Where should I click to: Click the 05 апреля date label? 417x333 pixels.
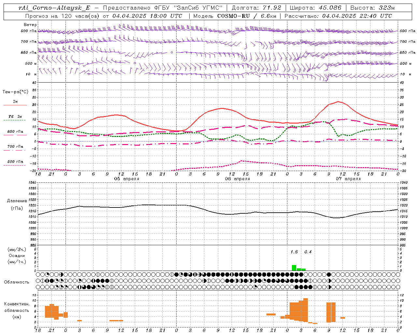[126, 179]
